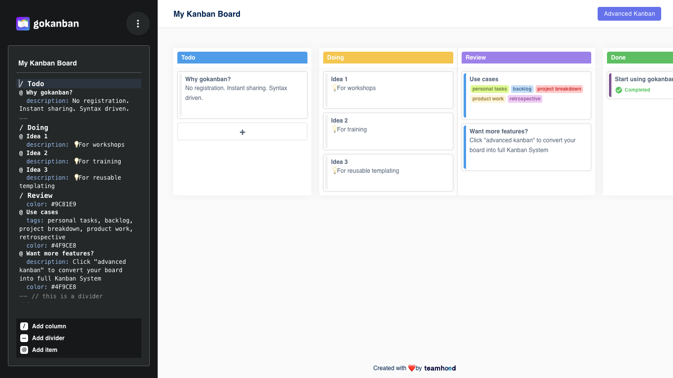The height and width of the screenshot is (378, 673).
Task: Click the slash icon for Add column
Action: 24,326
